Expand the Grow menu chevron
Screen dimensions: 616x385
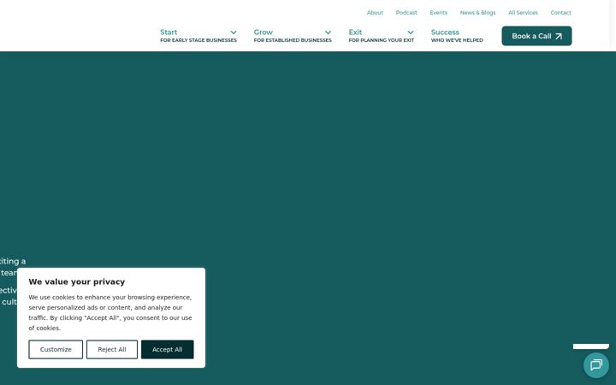[328, 33]
